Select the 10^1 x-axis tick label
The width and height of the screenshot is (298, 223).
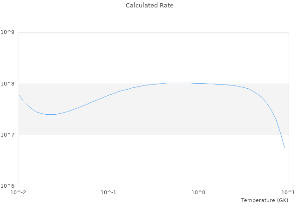pyautogui.click(x=288, y=192)
